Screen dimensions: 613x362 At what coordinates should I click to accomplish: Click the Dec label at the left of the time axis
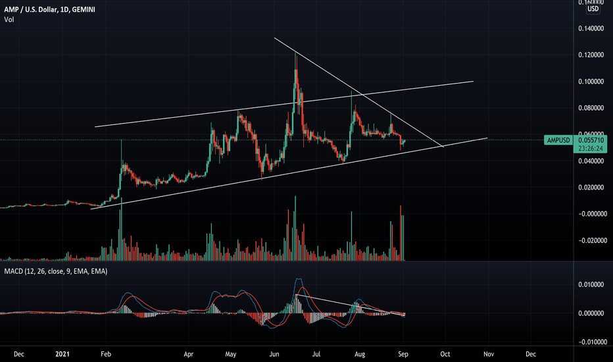(19, 354)
